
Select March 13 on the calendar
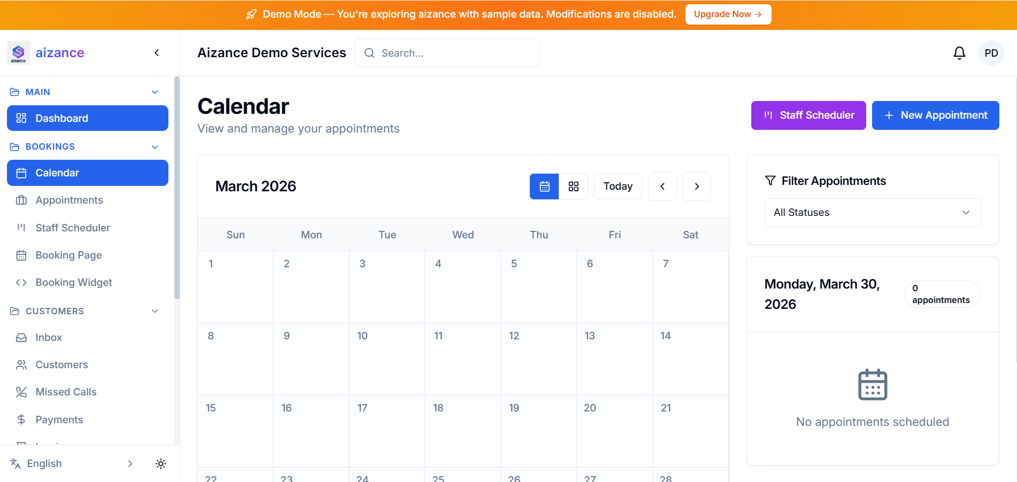click(x=614, y=359)
